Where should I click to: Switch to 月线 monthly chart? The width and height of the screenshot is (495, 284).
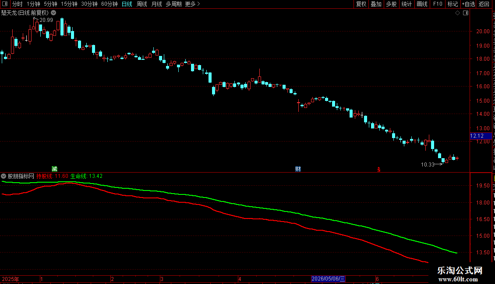click(x=156, y=4)
